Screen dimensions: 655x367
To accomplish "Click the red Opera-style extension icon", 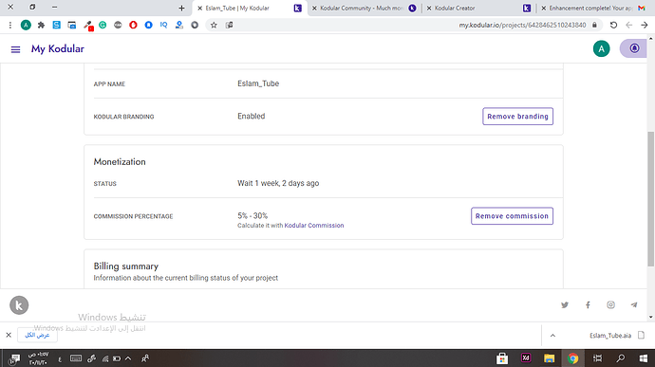I will pos(133,25).
